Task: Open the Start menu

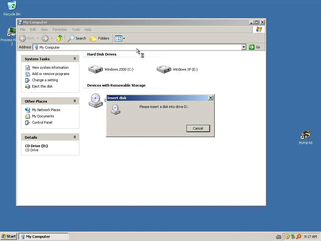Action: [8, 237]
